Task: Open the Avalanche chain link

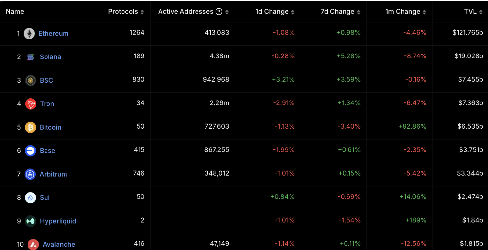Action: [x=59, y=244]
